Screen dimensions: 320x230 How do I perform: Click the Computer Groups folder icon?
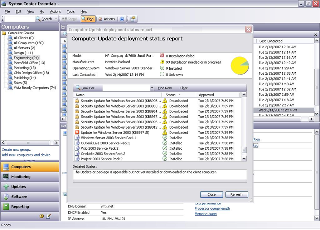tap(4, 33)
